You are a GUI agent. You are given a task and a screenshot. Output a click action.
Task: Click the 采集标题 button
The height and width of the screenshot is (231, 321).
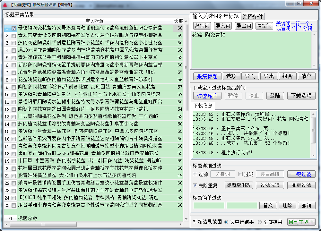pyautogui.click(x=207, y=76)
